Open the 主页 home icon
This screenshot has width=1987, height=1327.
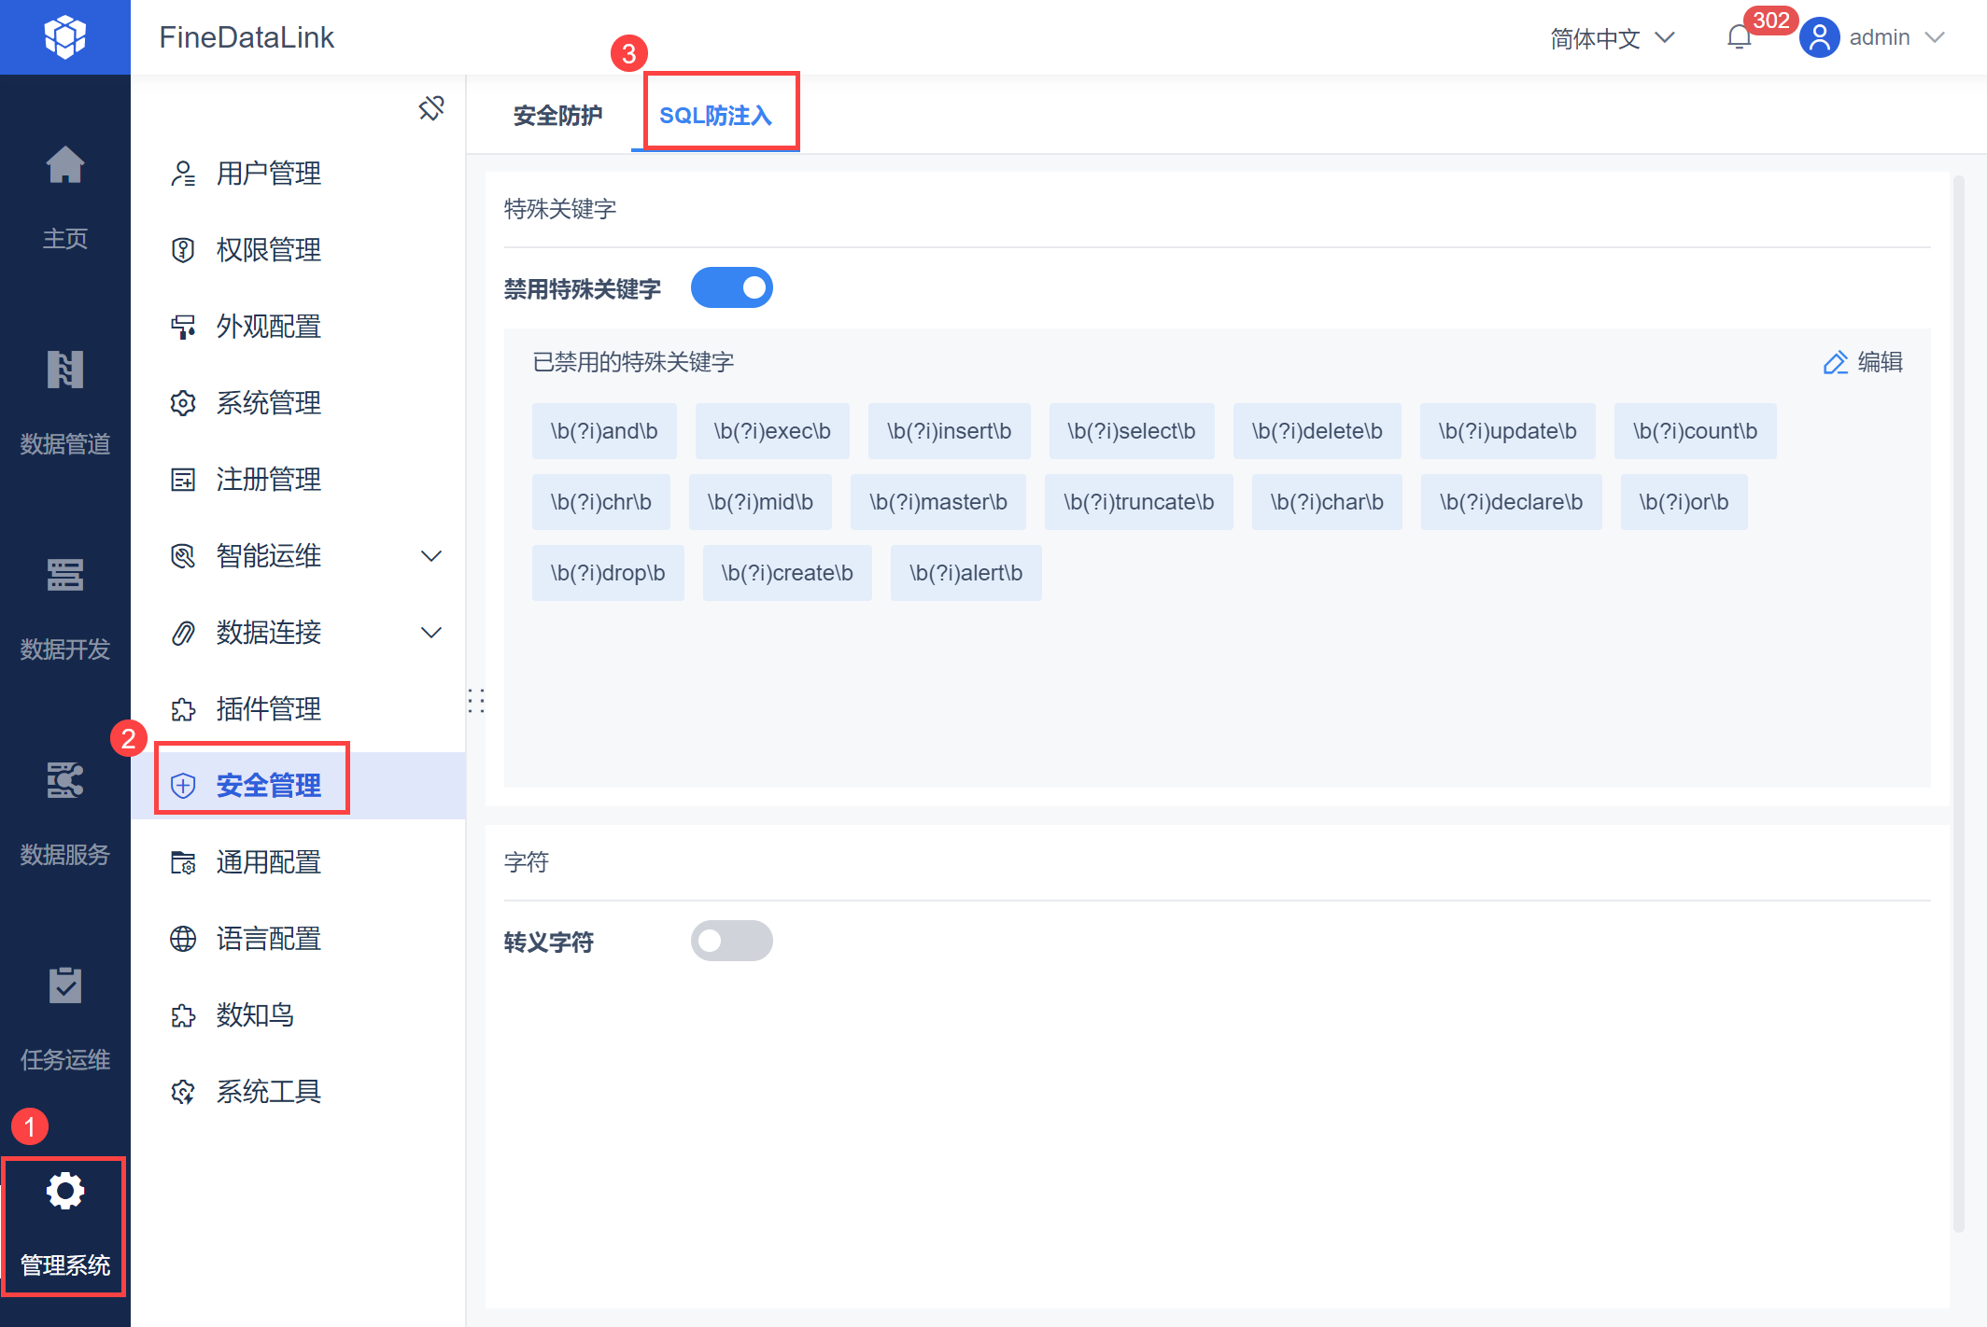pyautogui.click(x=64, y=168)
